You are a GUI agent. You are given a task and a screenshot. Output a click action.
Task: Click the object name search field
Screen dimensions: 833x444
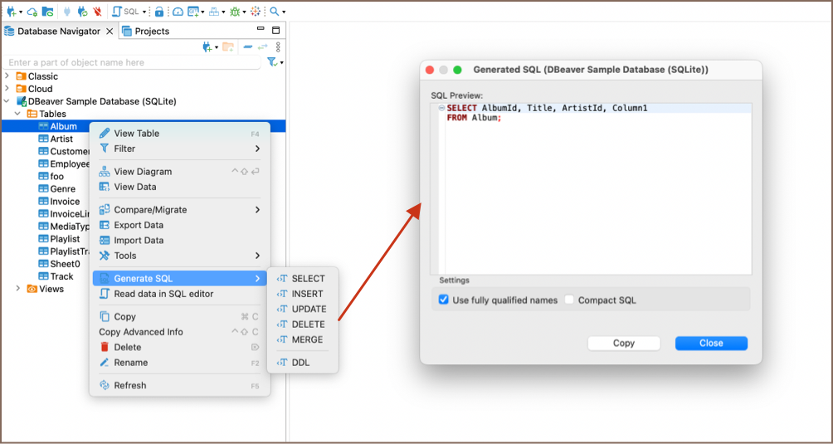coord(133,62)
